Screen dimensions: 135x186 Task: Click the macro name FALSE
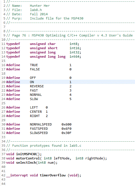(x=35, y=69)
